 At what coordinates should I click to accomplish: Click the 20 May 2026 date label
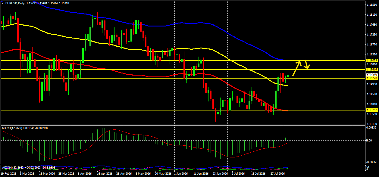(162, 174)
